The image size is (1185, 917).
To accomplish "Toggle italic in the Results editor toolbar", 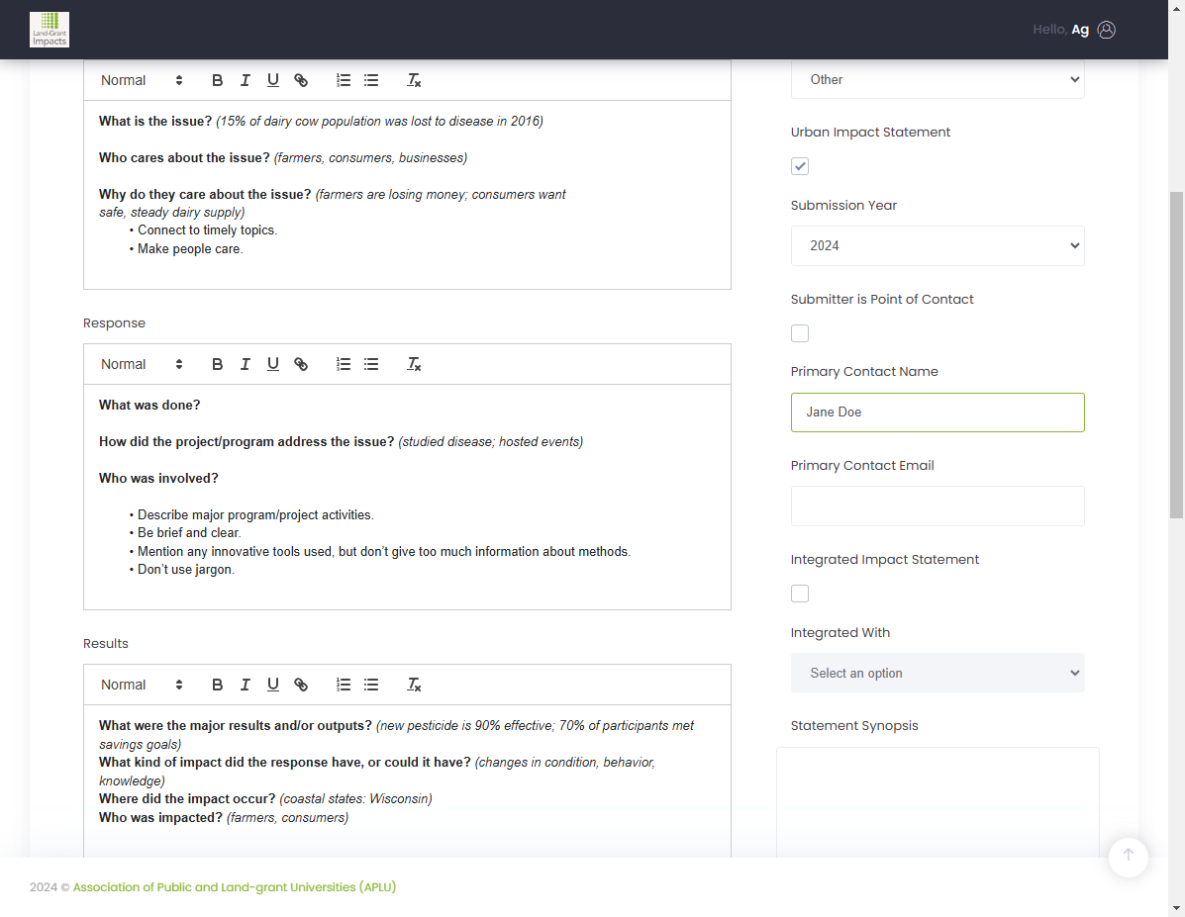I will pyautogui.click(x=245, y=685).
